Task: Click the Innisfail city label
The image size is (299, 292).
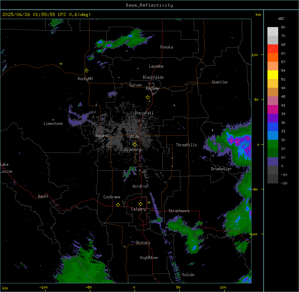Action: point(144,113)
